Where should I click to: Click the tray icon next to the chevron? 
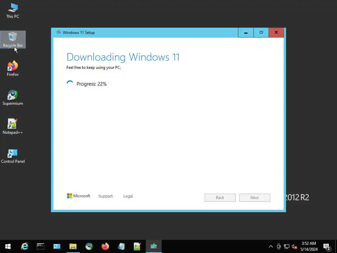(279, 246)
